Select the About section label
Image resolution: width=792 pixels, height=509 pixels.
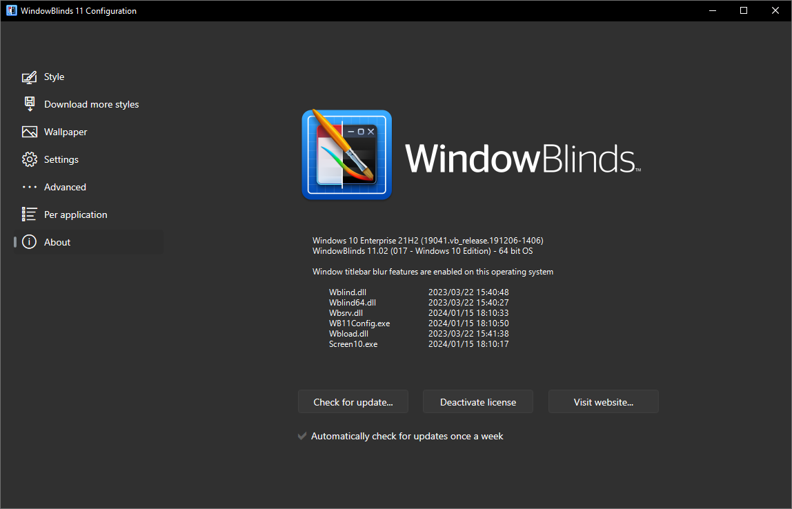point(57,242)
